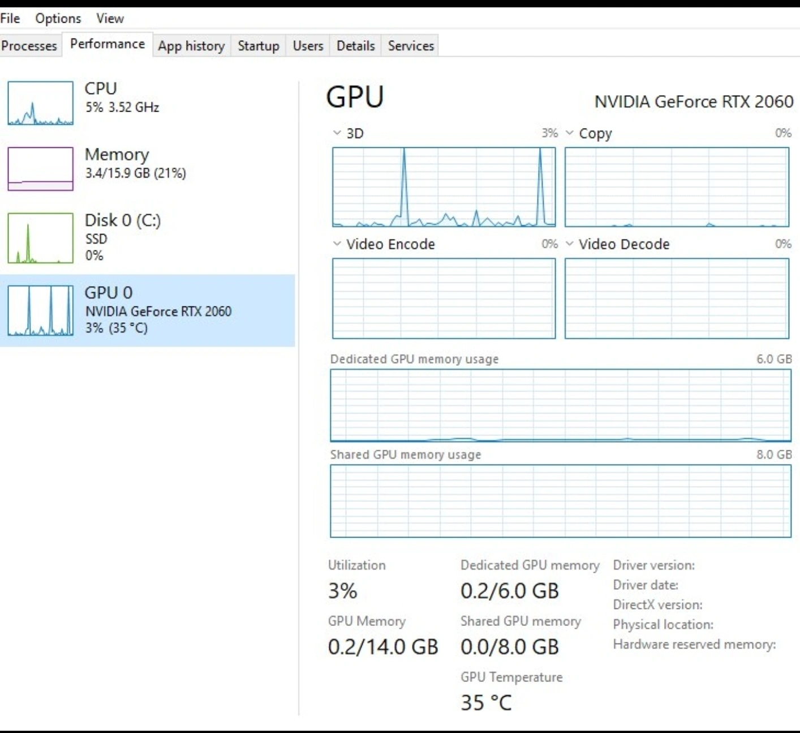Image resolution: width=800 pixels, height=733 pixels.
Task: Select the CPU mini graph thumbnail
Action: (40, 103)
